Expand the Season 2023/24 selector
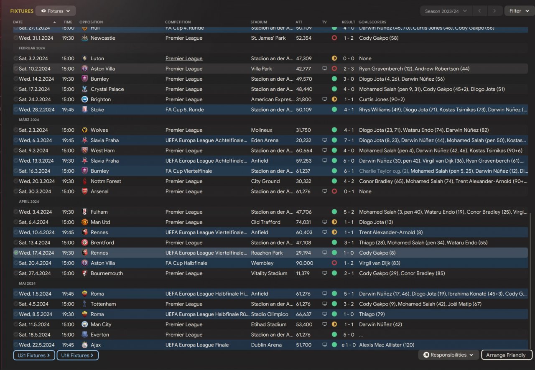The image size is (535, 370). pyautogui.click(x=446, y=11)
